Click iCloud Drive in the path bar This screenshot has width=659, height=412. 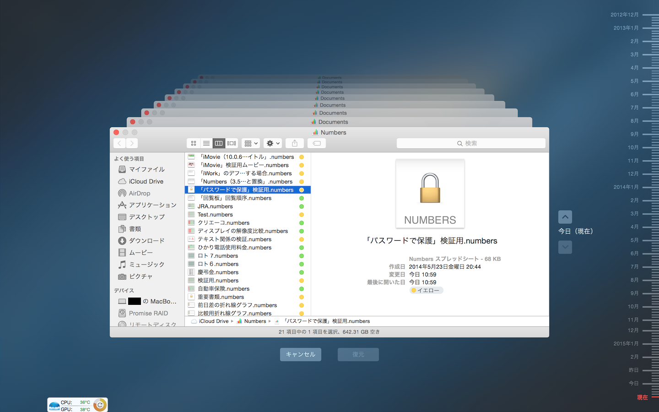210,321
